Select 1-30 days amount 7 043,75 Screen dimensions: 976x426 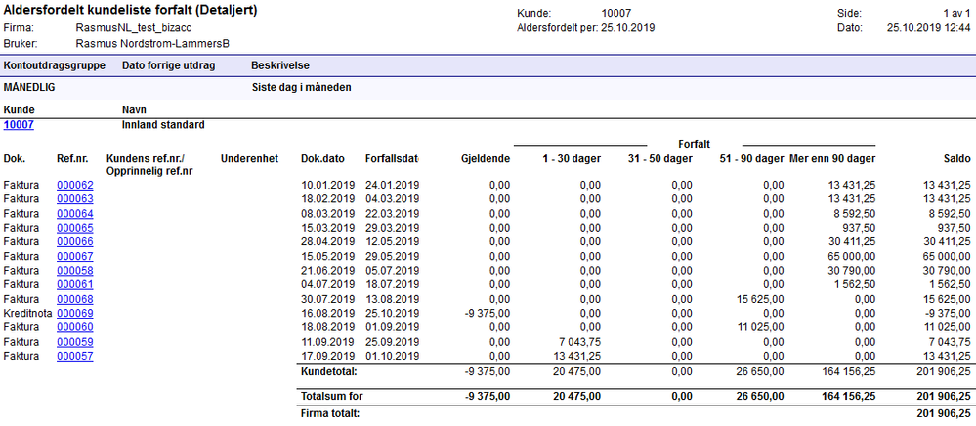pos(579,341)
